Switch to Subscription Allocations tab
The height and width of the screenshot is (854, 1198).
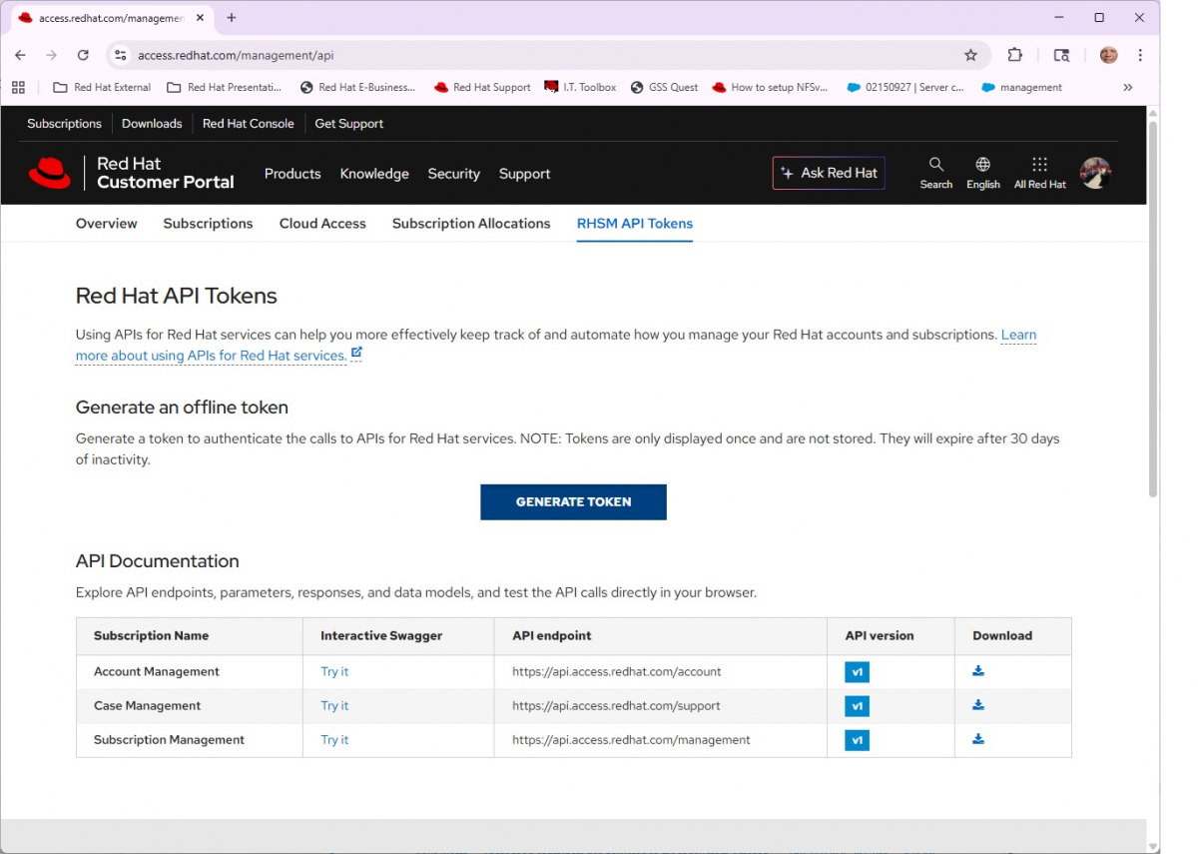471,223
